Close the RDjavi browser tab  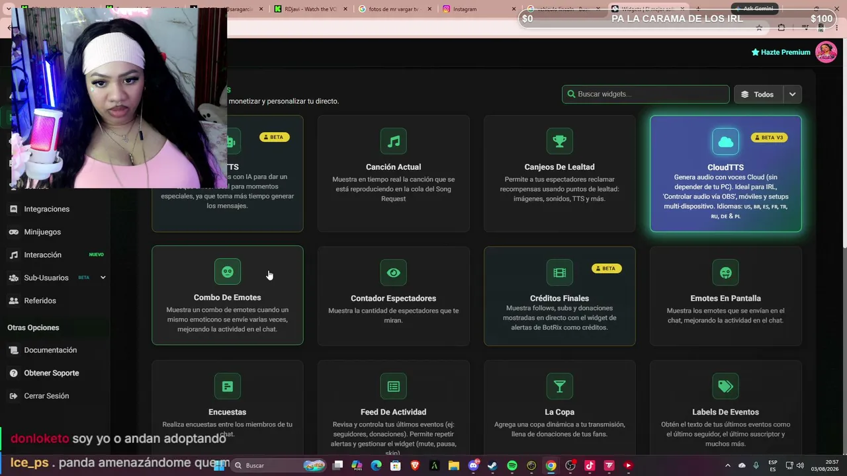(x=345, y=9)
